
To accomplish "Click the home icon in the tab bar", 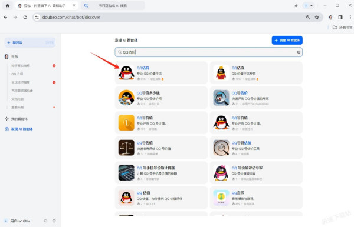I will [x=8, y=6].
